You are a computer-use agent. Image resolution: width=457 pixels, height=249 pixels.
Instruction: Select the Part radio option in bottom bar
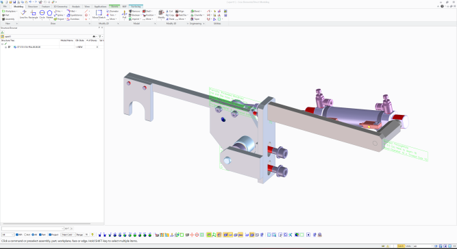tap(43, 235)
